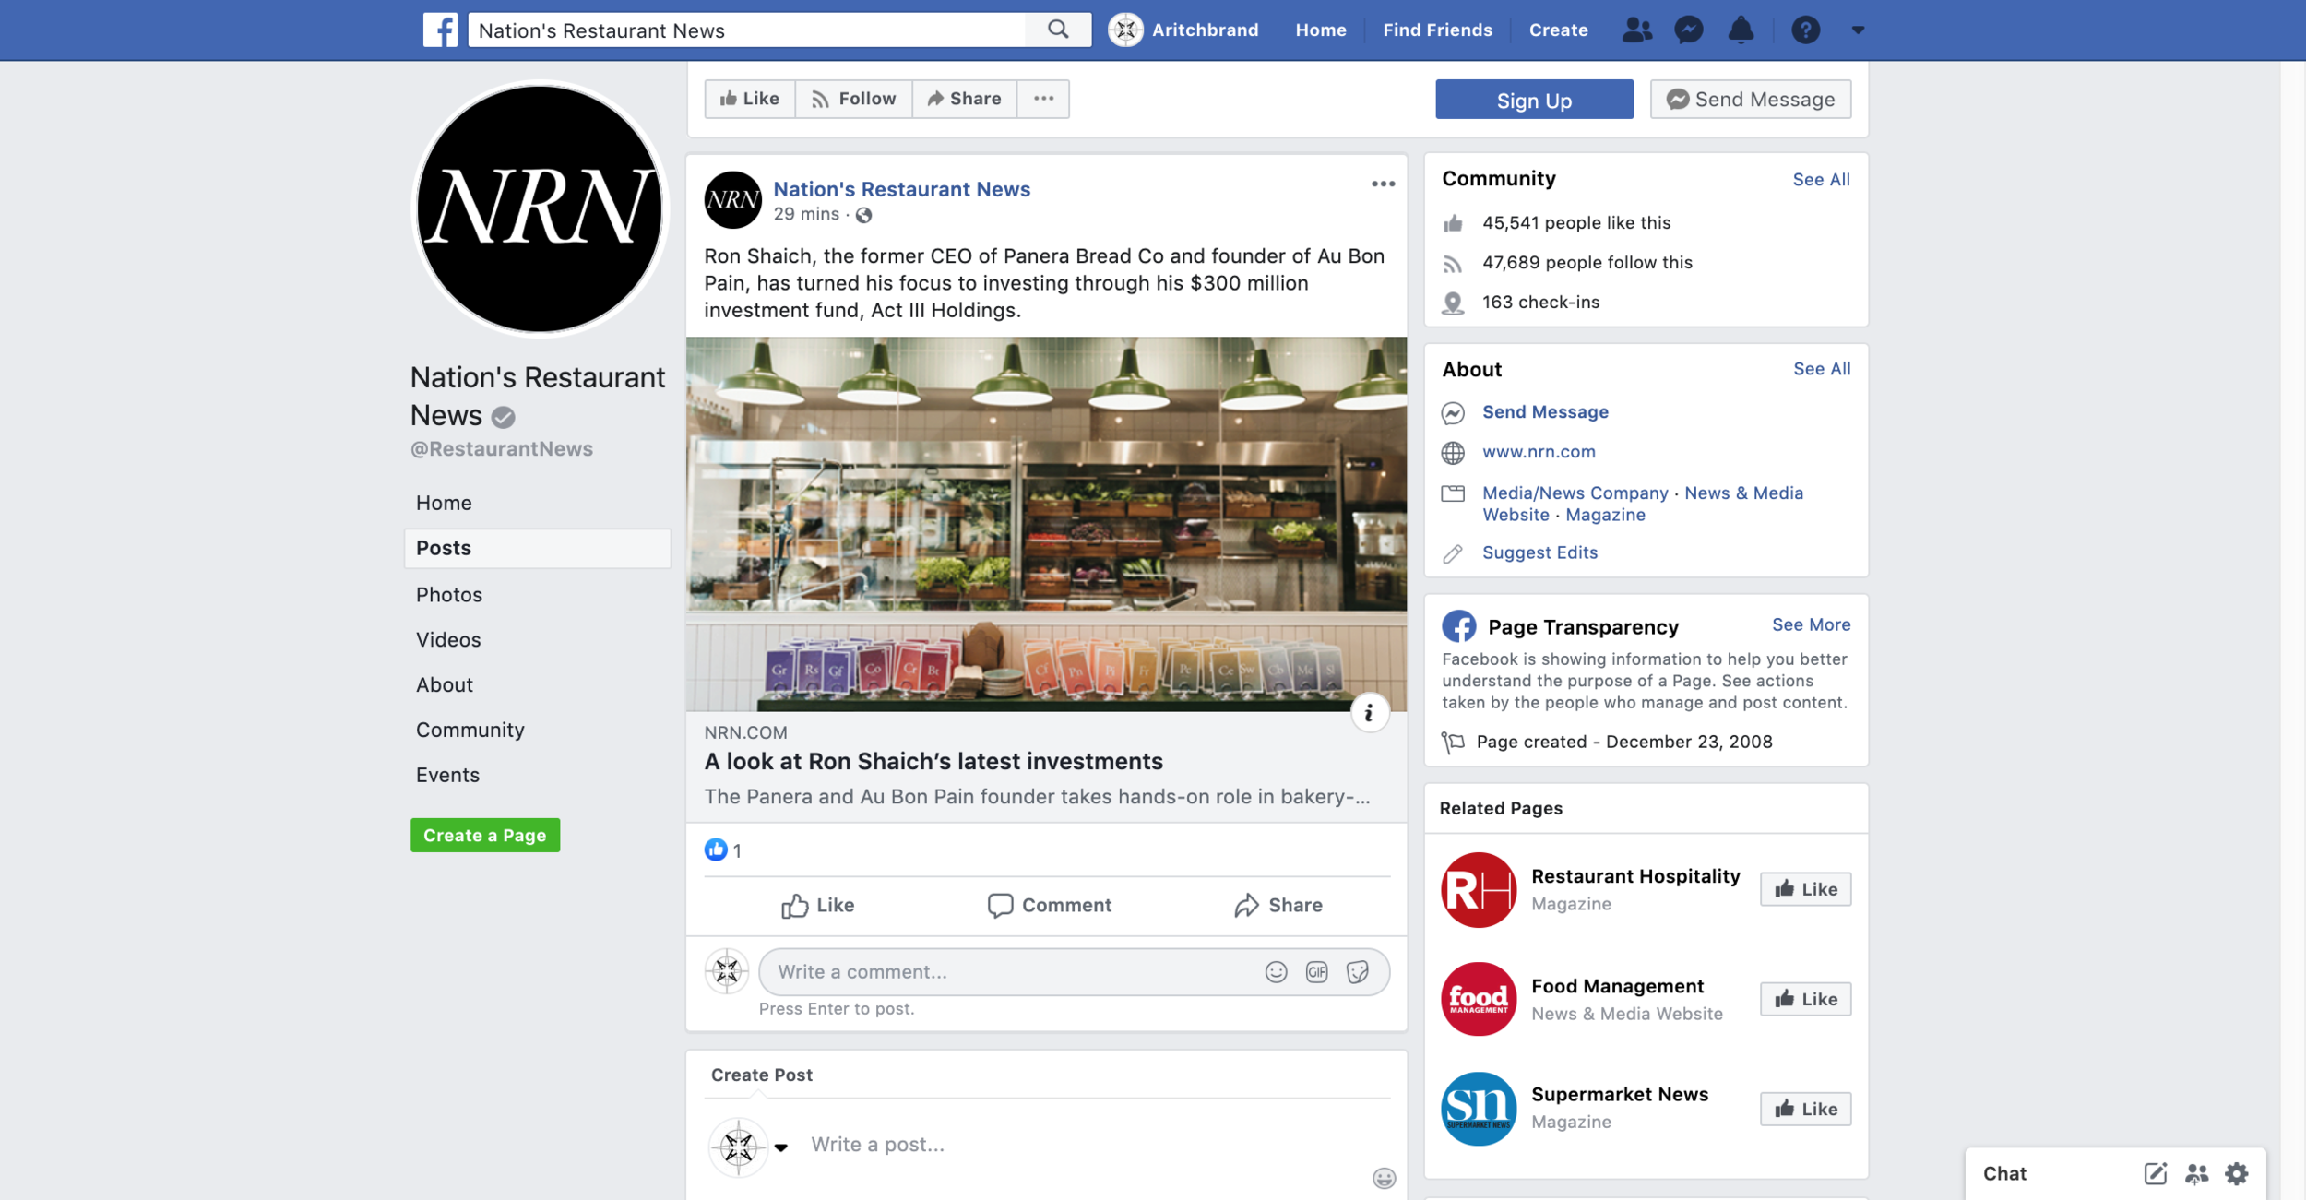Insert an emoji in the comment box
This screenshot has width=2306, height=1200.
pos(1276,971)
